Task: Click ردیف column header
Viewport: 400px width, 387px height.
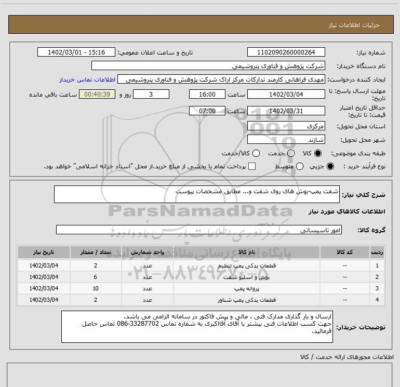Action: (377, 252)
